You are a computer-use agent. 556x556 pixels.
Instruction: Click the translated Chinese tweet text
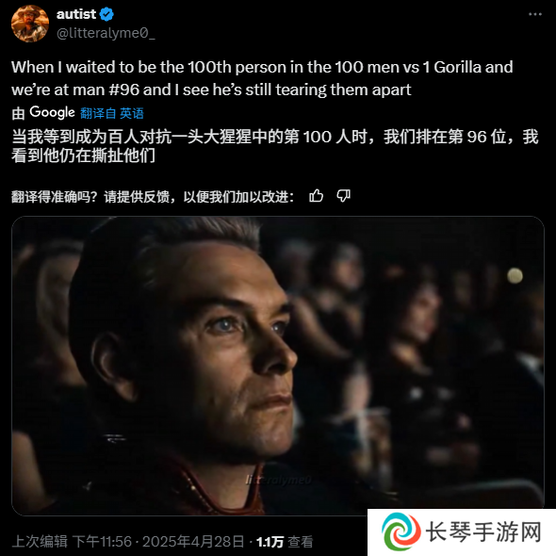(x=275, y=146)
